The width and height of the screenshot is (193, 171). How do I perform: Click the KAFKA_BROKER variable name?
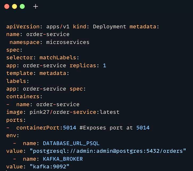[x=63, y=159]
